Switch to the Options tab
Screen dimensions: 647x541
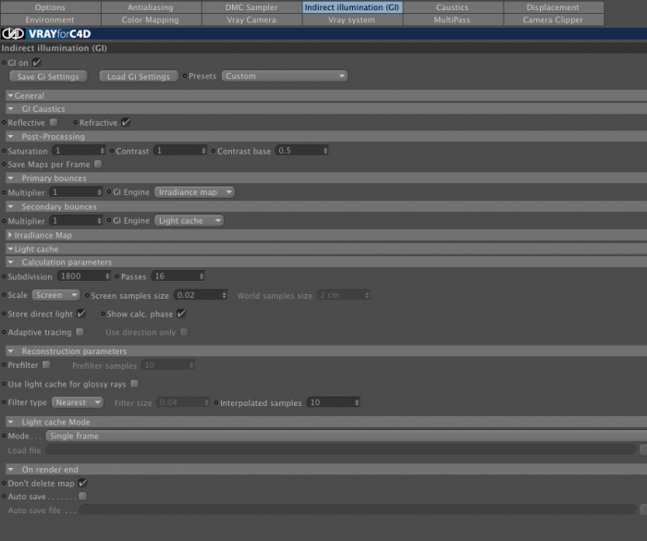point(50,7)
